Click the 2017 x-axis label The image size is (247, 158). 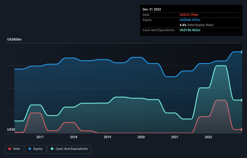[40, 137]
